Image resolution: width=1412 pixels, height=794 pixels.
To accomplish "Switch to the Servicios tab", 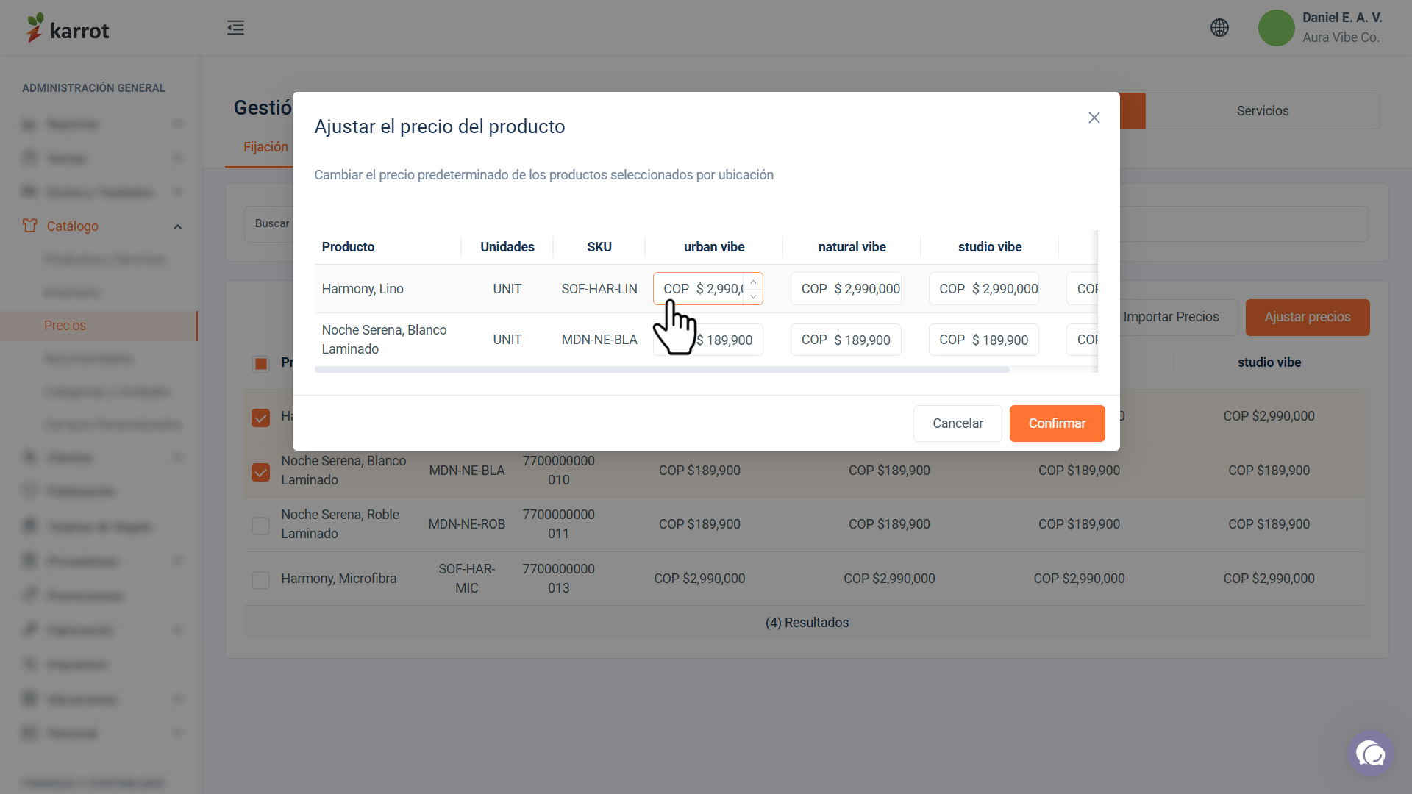I will 1262,111.
